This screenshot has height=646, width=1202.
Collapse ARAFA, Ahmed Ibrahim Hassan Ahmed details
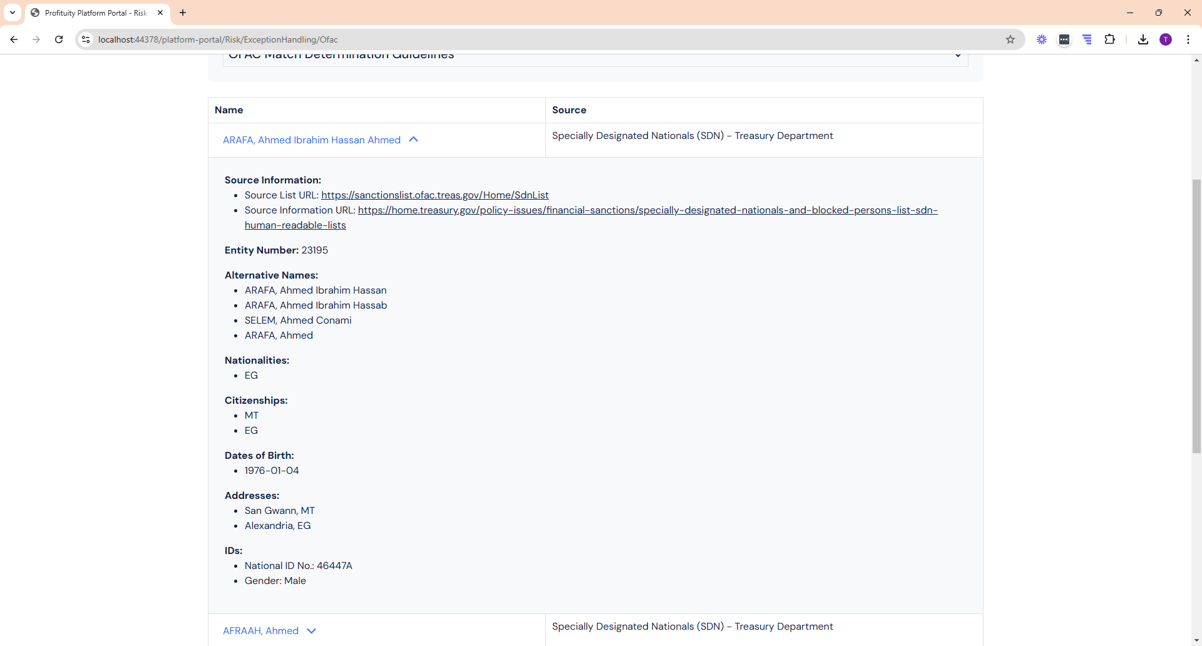point(413,140)
